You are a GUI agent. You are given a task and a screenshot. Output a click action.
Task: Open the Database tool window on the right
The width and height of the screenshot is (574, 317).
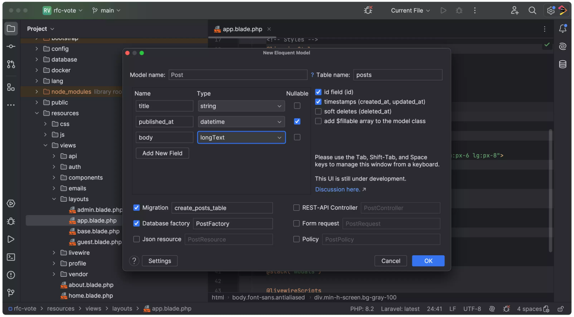562,63
